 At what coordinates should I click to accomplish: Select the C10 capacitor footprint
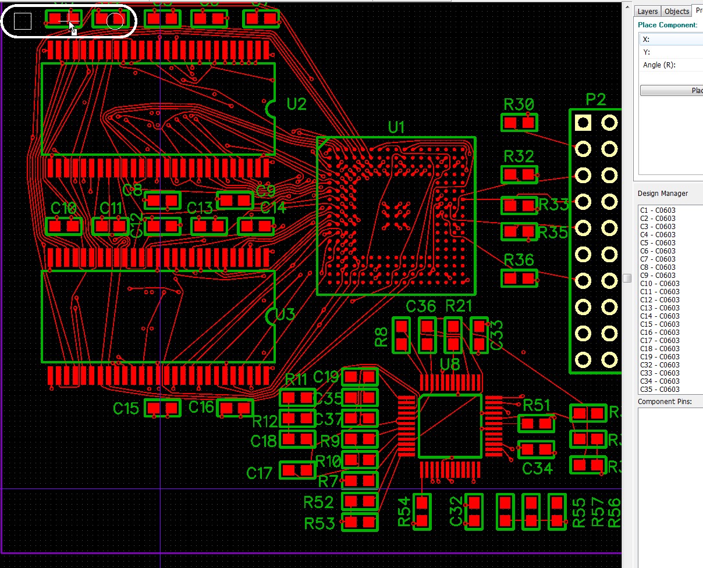(64, 226)
